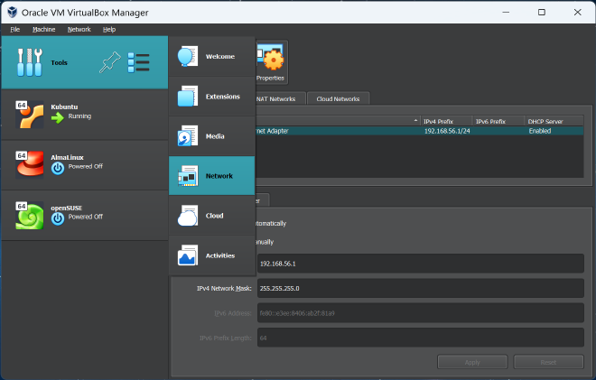Click the VirtualBox logo in title bar
Screen dimensions: 596x380
tap(12, 12)
